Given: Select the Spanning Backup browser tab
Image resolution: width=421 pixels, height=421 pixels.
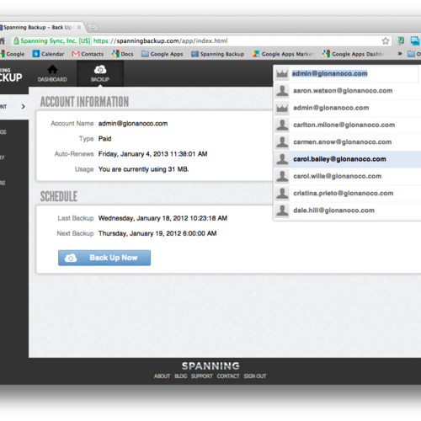Looking at the screenshot, I should coord(40,27).
